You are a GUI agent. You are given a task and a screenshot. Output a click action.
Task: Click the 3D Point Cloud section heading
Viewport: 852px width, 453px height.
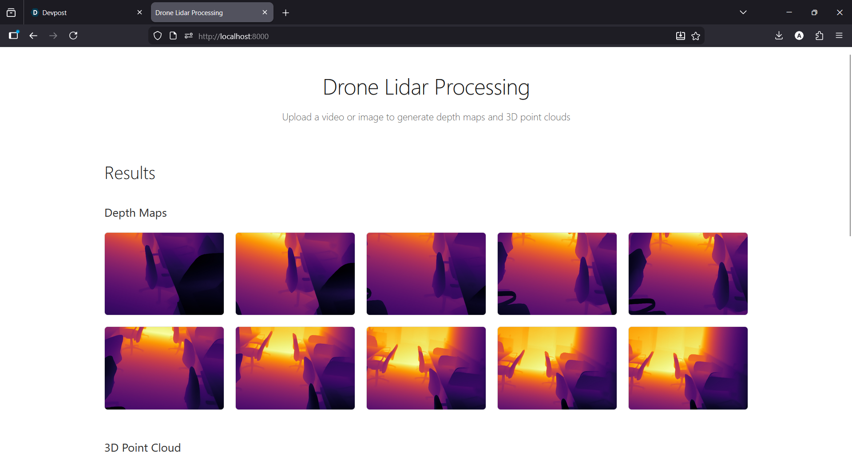click(x=143, y=447)
